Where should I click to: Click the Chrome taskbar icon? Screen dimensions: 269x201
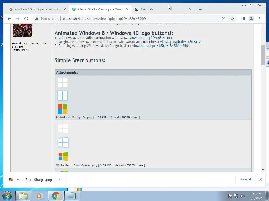click(x=56, y=196)
